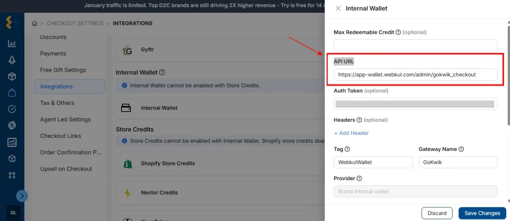Click help icon beside Max Redeemable Credit
The height and width of the screenshot is (221, 510).
tap(398, 32)
